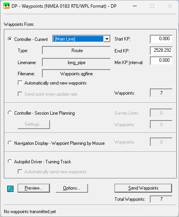The image size is (179, 217).
Task: Click the Linename field showing long_pipe
Action: [x=76, y=63]
